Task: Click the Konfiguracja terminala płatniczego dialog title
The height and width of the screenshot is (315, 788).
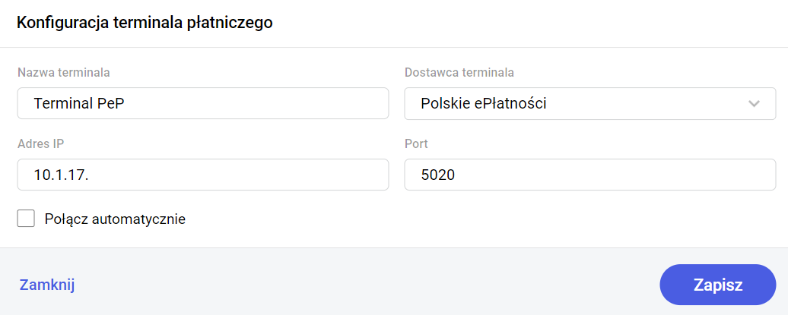Action: (145, 23)
